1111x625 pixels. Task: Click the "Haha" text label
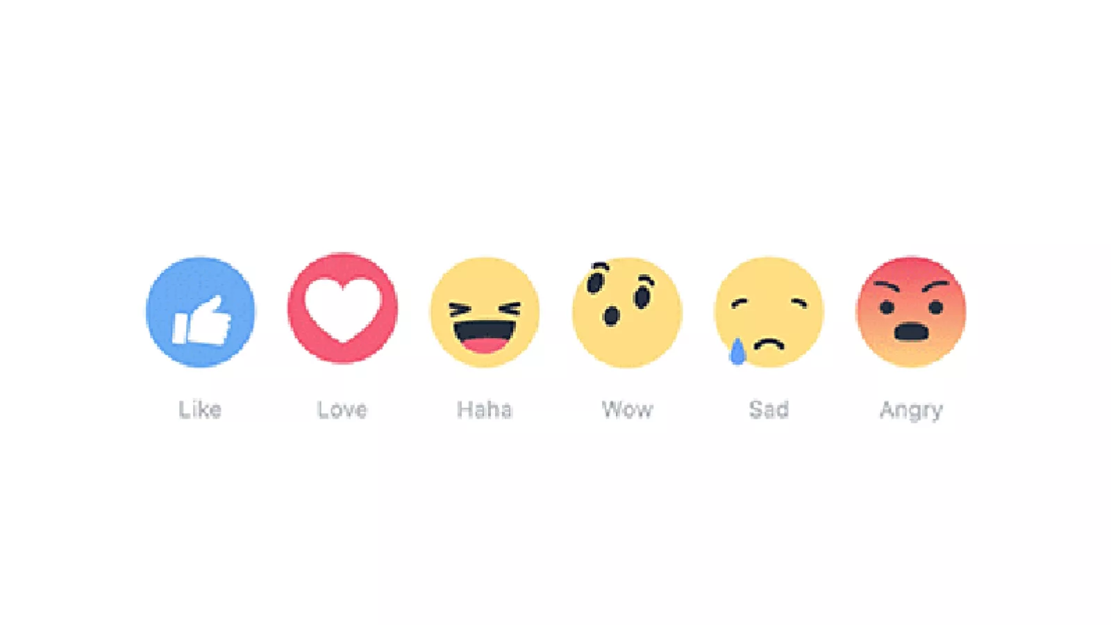point(485,410)
